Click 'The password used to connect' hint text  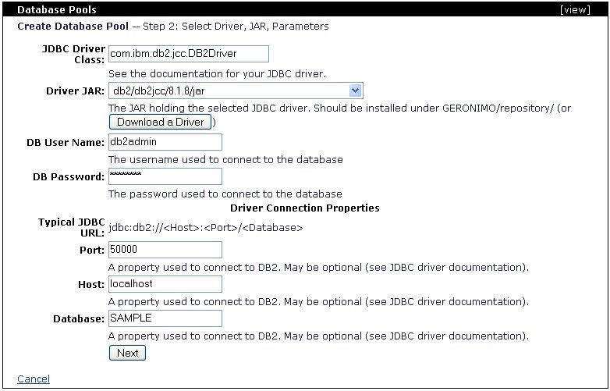(x=225, y=194)
